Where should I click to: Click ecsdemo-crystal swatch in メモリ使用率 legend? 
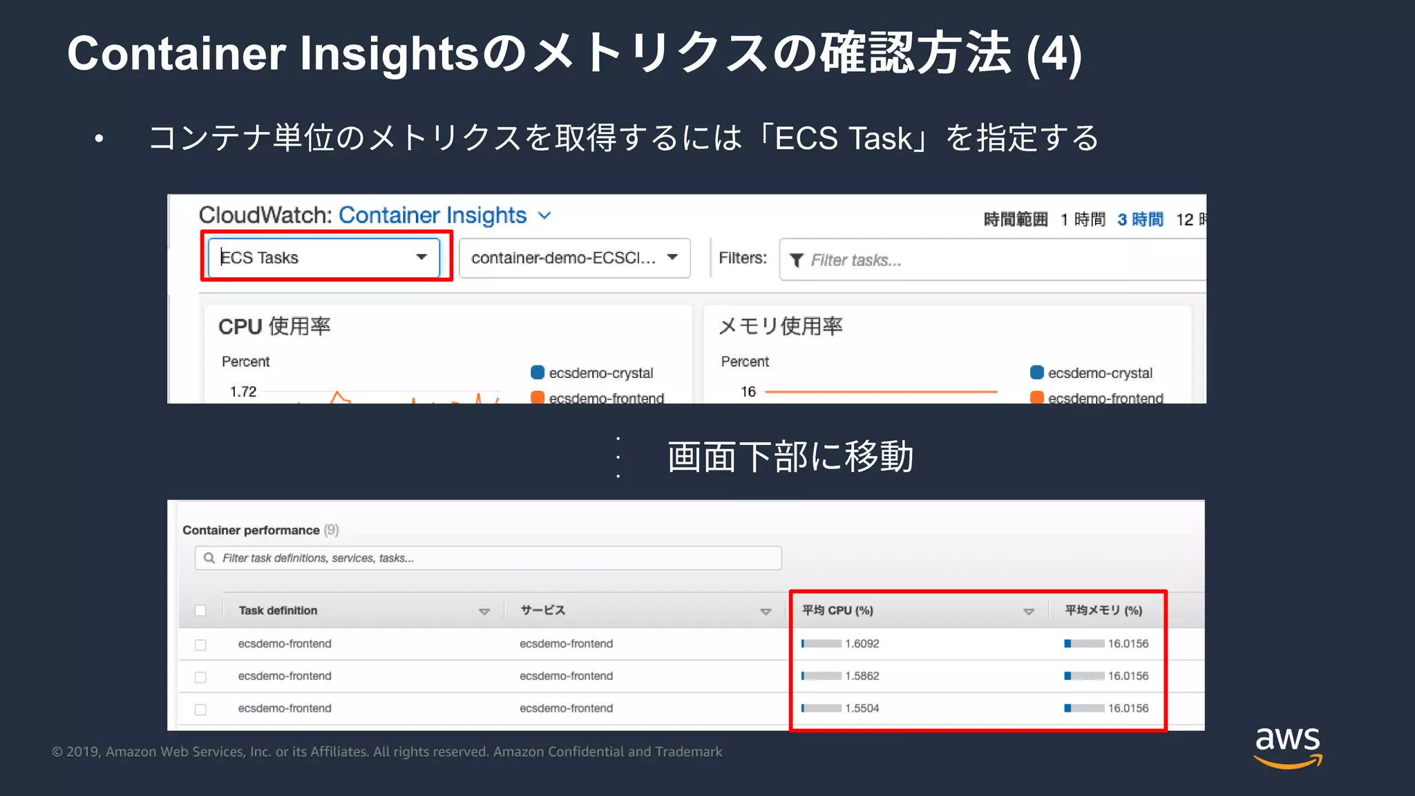(1037, 372)
